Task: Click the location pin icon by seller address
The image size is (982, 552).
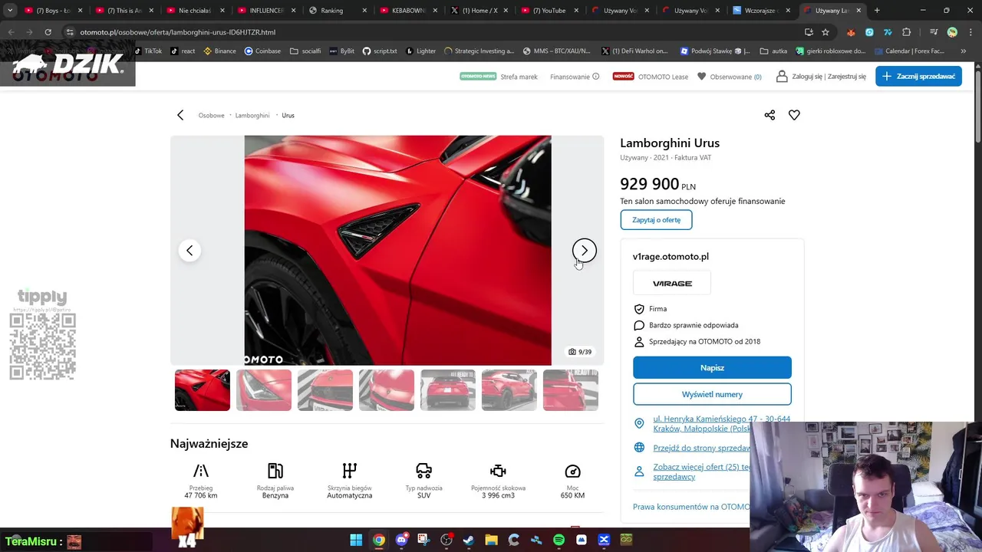Action: pyautogui.click(x=639, y=423)
